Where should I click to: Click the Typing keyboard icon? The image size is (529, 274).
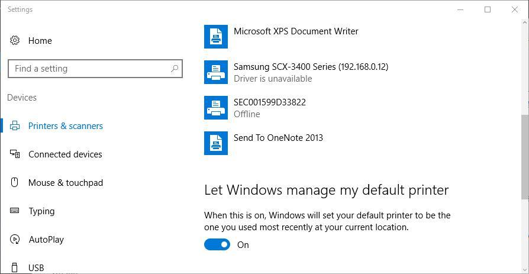[15, 211]
